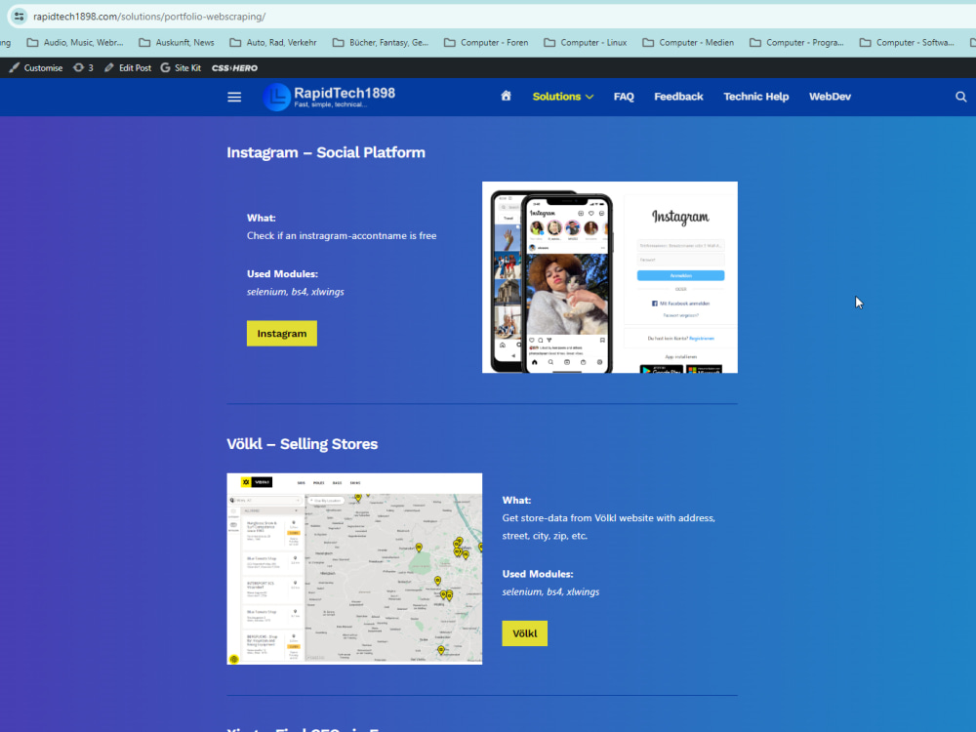Image resolution: width=976 pixels, height=732 pixels.
Task: Open the Computer - Linux bookmark folder
Action: click(x=586, y=42)
